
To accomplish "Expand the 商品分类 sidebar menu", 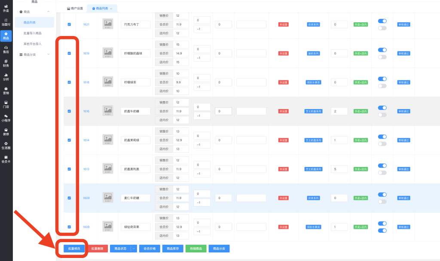I will tap(48, 55).
